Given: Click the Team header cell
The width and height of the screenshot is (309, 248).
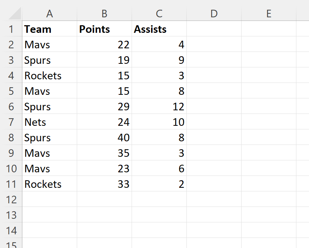Looking at the screenshot, I should coord(50,29).
